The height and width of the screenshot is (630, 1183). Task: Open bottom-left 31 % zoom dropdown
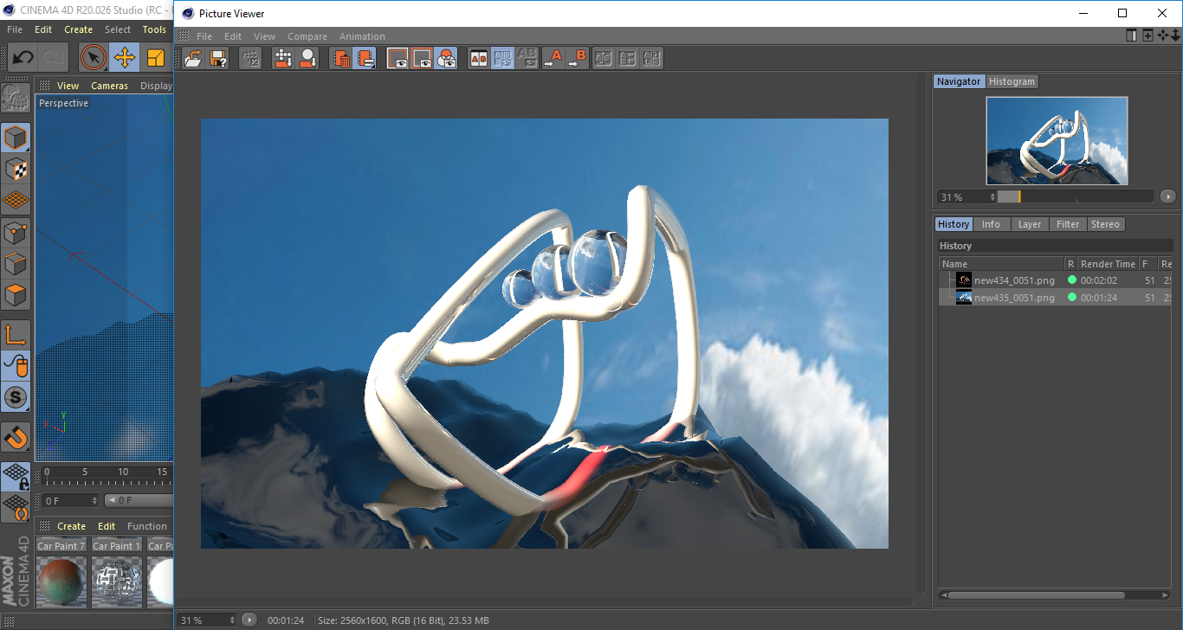click(x=207, y=620)
